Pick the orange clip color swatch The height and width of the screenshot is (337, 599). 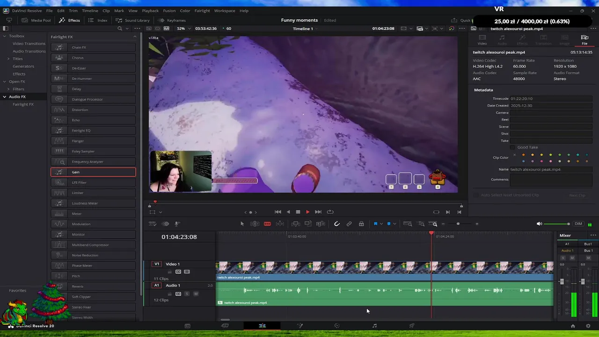(524, 155)
